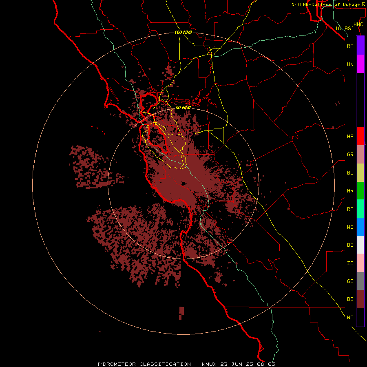Click the brown BI legend swatch
The width and height of the screenshot is (367, 367).
[360, 299]
